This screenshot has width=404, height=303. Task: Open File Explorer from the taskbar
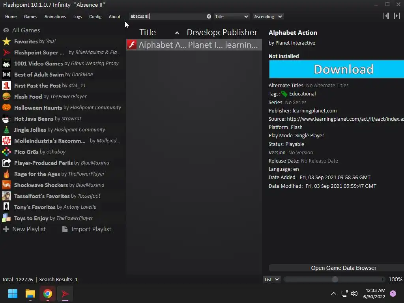(x=30, y=294)
